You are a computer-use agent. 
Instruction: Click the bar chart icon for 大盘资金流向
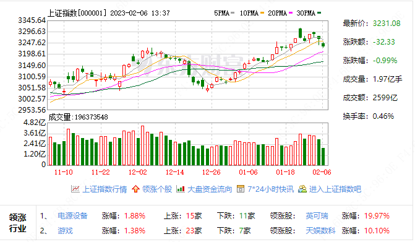(181, 189)
